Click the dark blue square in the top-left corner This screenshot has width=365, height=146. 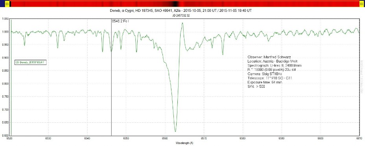click(x=2, y=4)
